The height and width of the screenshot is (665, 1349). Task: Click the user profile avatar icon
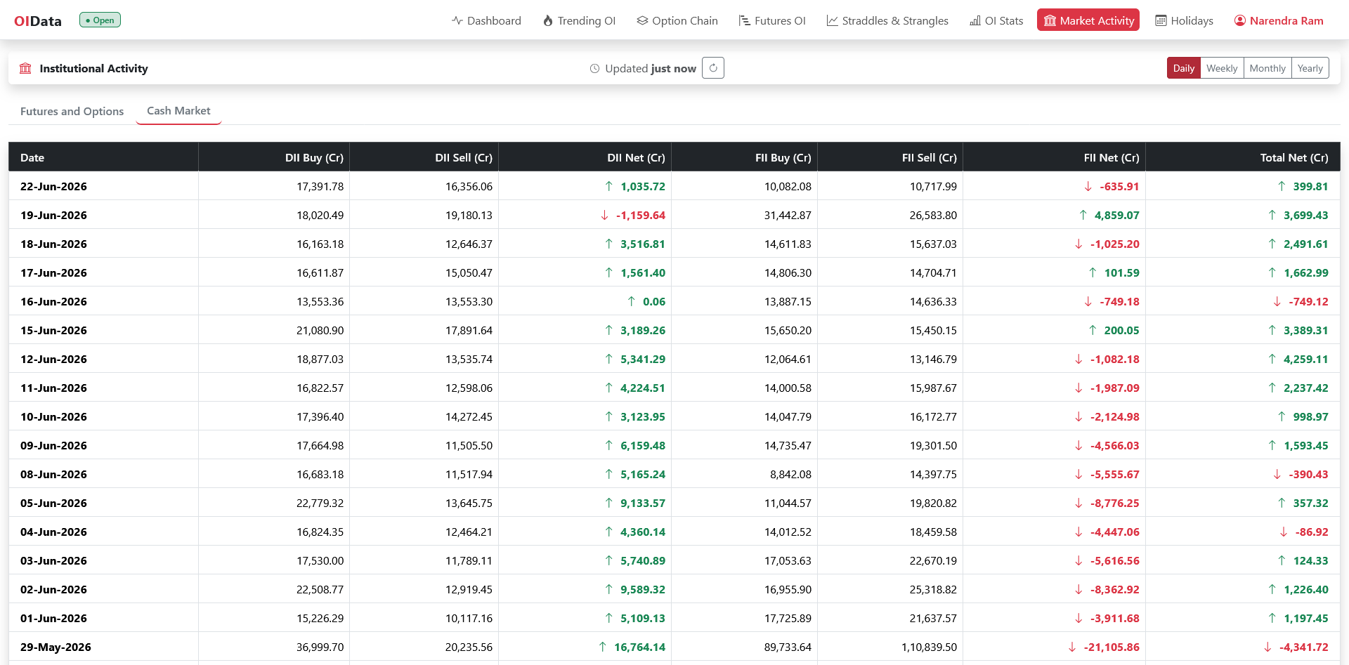[x=1240, y=20]
